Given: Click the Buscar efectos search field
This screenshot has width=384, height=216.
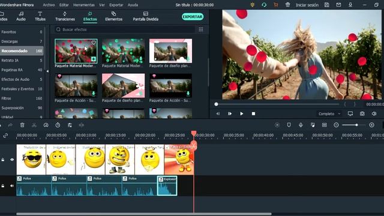Looking at the screenshot, I should pyautogui.click(x=125, y=29).
